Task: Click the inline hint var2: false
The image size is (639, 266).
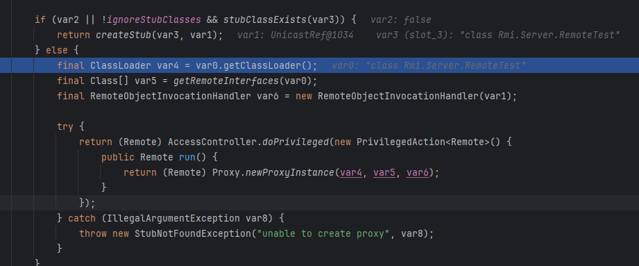Action: (x=401, y=19)
